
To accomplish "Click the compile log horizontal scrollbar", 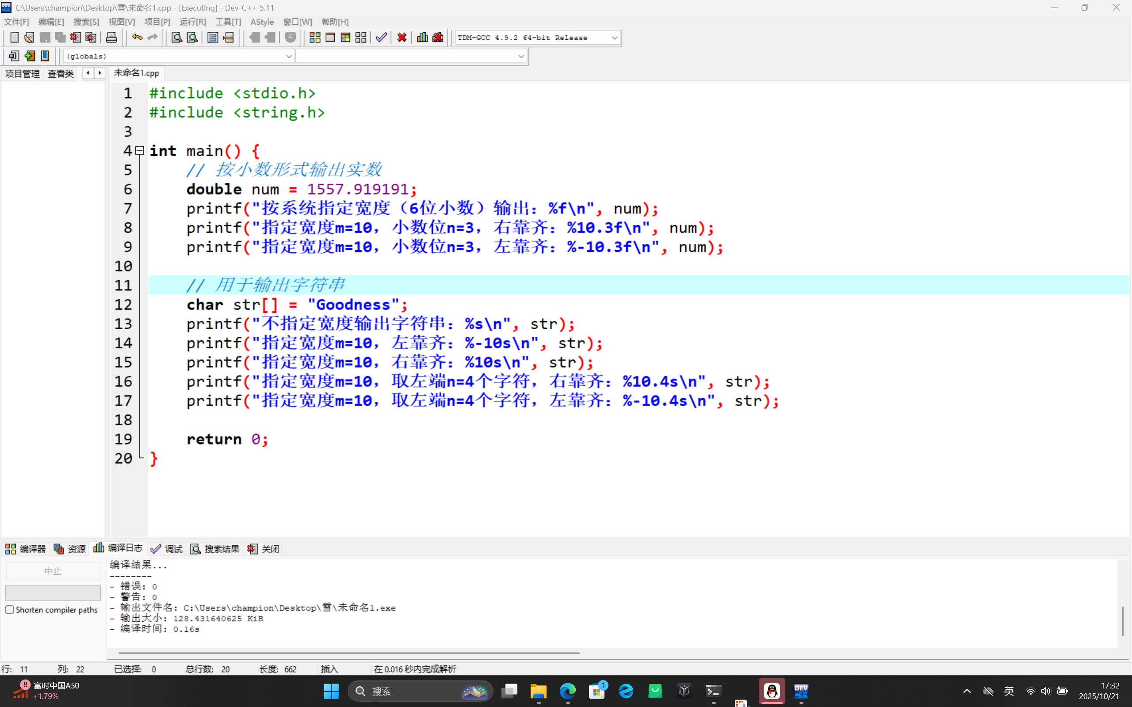I will pos(348,653).
